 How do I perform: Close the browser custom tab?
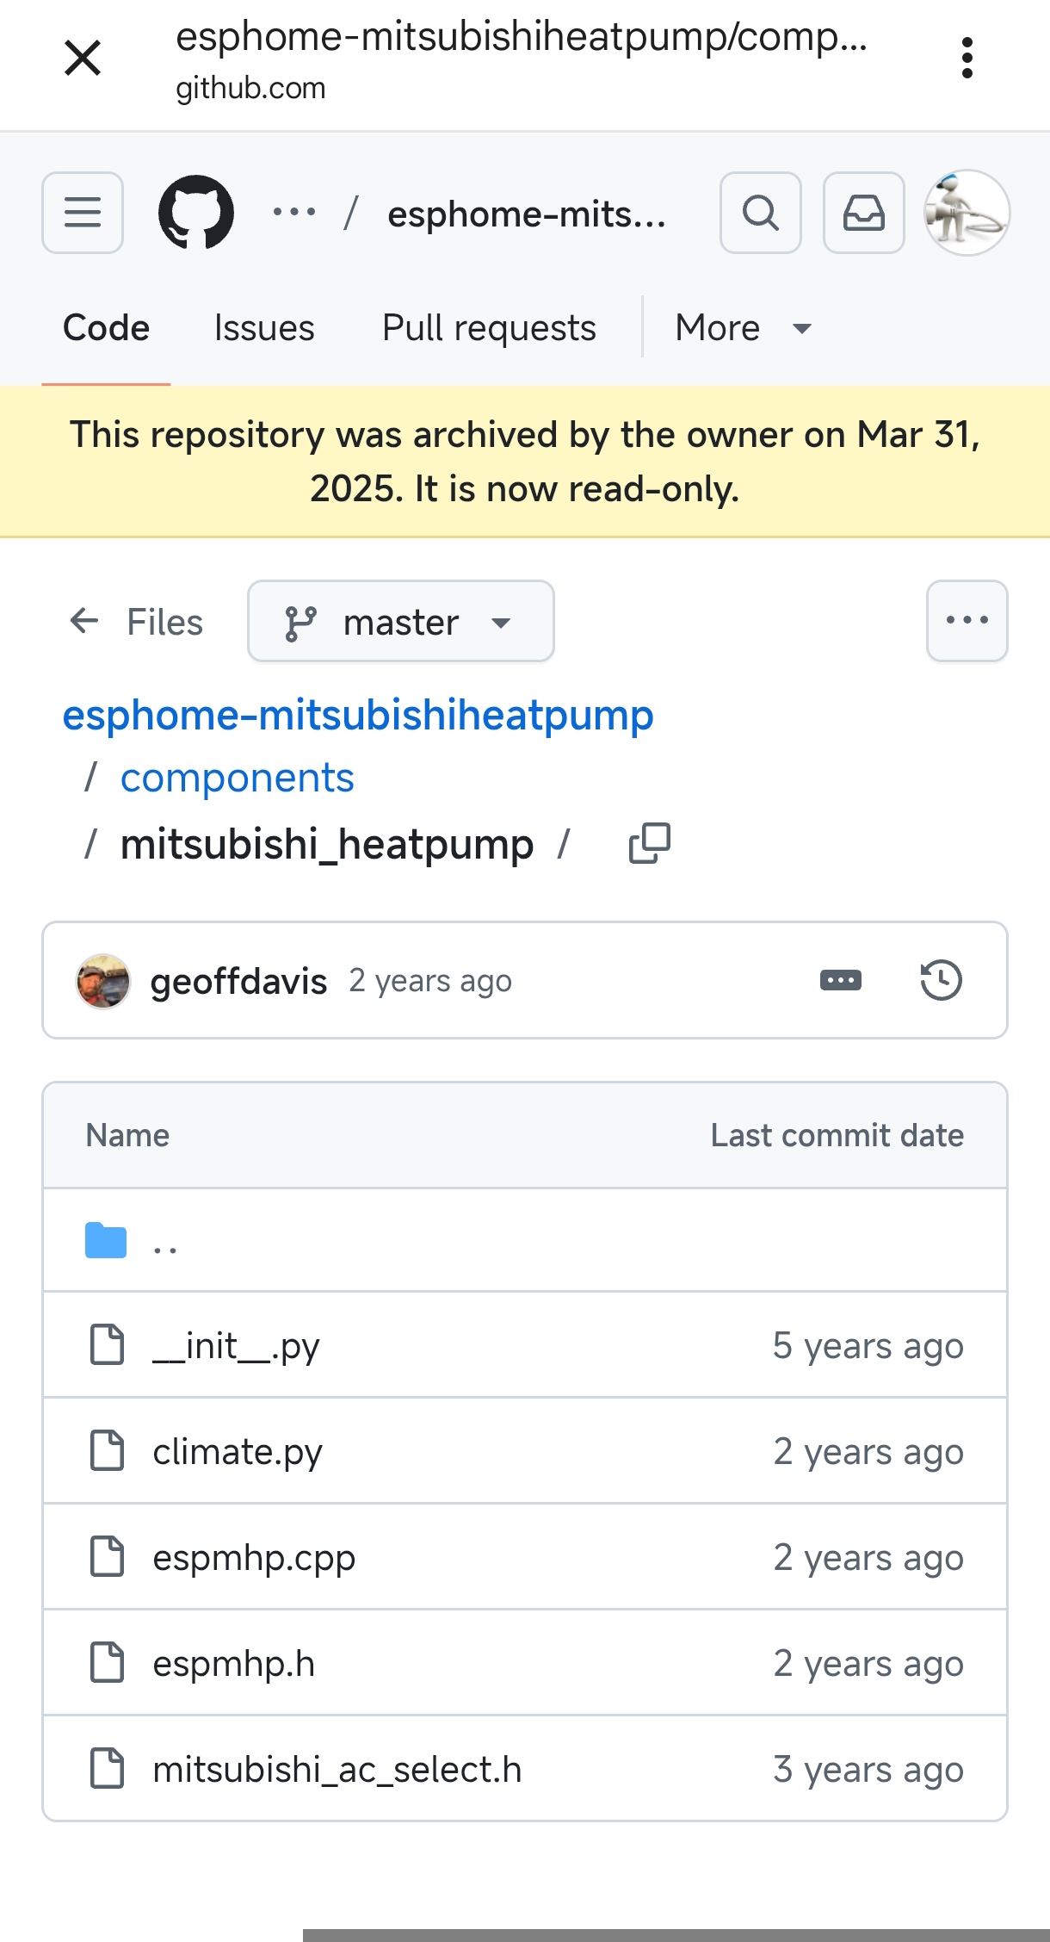(83, 59)
